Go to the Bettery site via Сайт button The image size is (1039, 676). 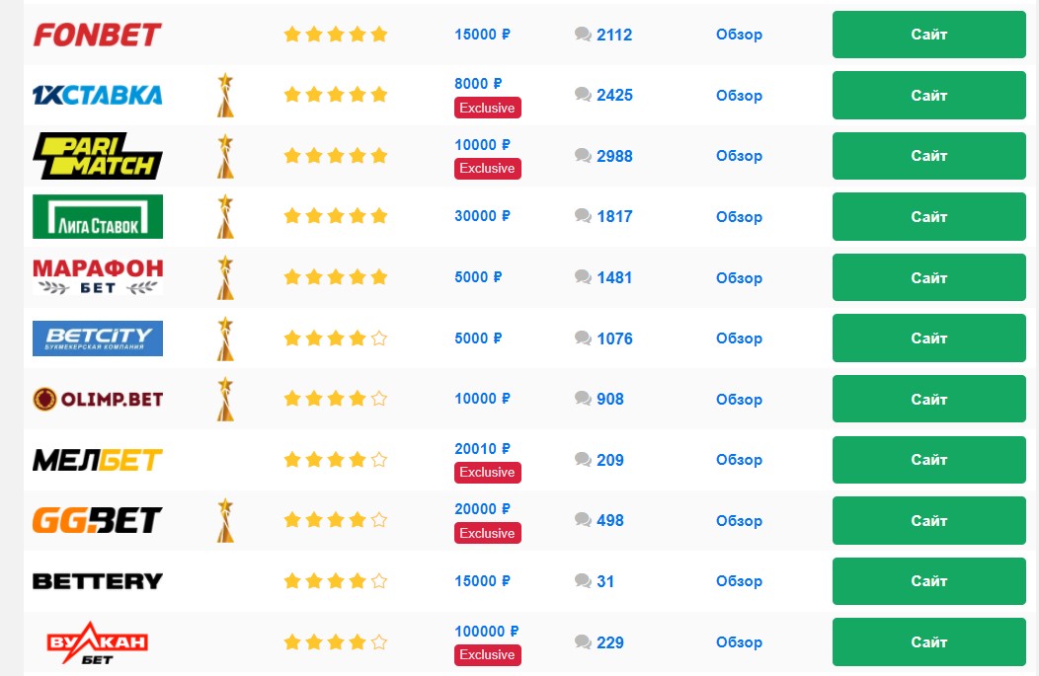(x=929, y=581)
